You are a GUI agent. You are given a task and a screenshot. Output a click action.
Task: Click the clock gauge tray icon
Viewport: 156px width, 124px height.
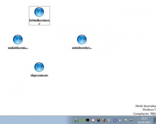tap(93, 120)
